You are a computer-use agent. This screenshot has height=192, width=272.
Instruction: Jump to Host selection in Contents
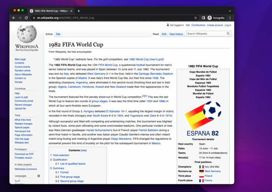tap(61, 155)
